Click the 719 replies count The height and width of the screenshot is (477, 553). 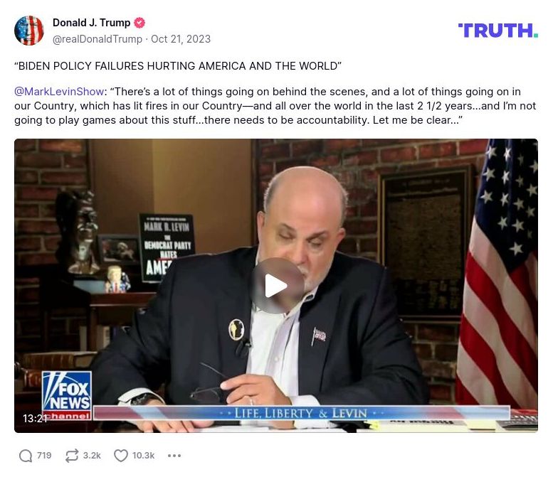point(44,456)
